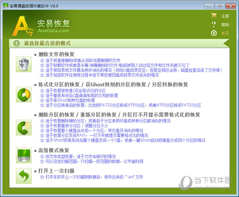The image size is (239, 197).
Task: Minimize the 安易硬盘数据恢复软件 window
Action: tap(209, 6)
